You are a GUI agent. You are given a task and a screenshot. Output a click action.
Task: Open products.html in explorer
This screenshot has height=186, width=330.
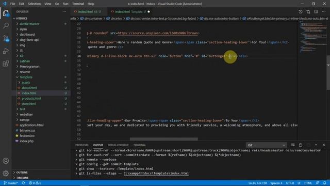41,99
